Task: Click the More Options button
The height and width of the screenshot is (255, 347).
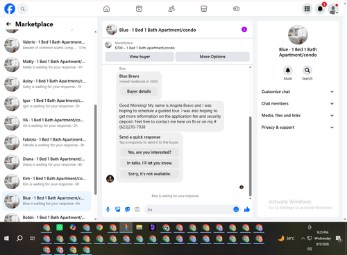Action: 212,57
